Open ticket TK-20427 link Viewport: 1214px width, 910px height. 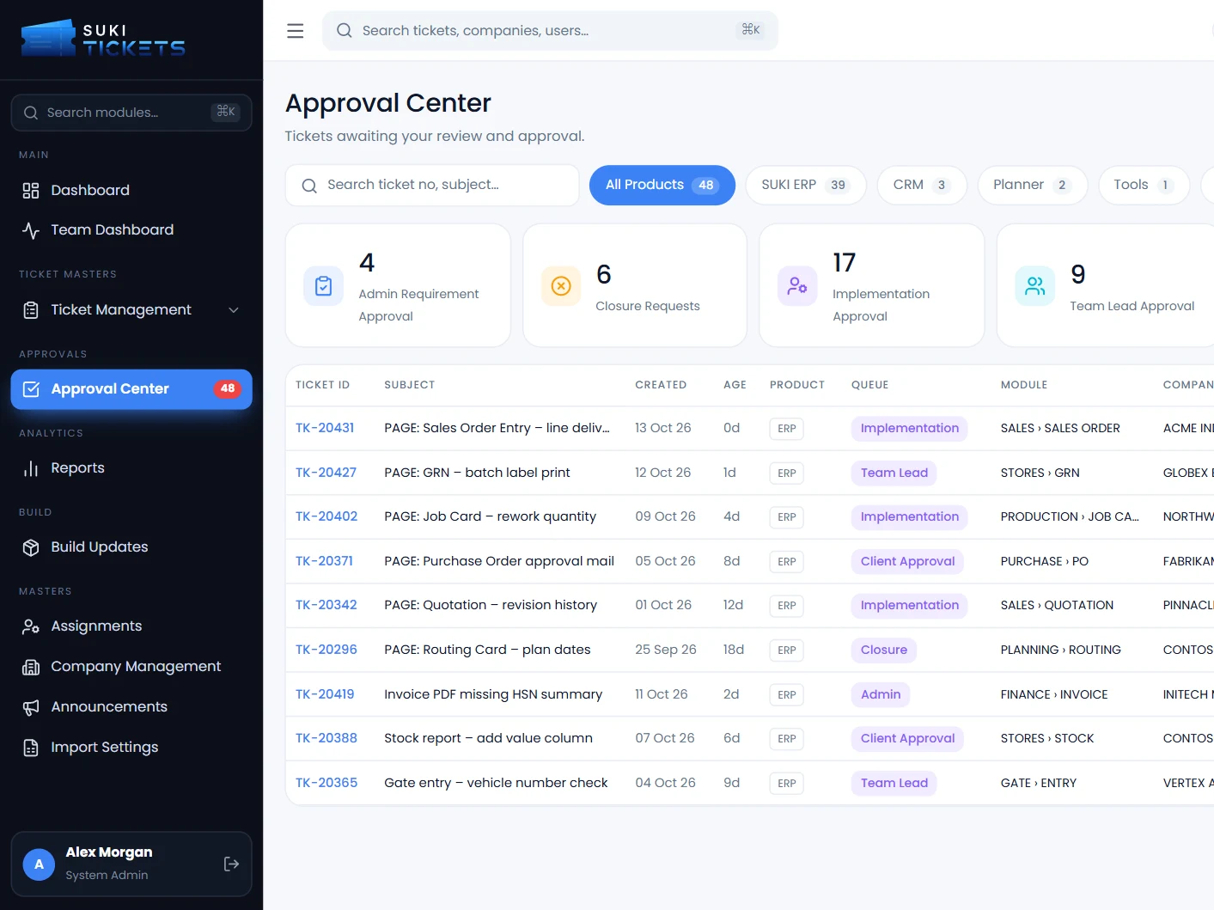click(x=326, y=473)
